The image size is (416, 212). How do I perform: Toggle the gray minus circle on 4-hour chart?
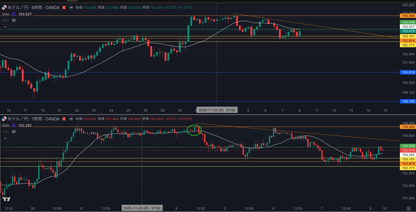(x=71, y=8)
